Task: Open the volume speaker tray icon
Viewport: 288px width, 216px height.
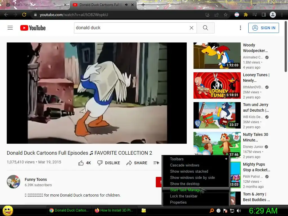Action: click(x=239, y=211)
